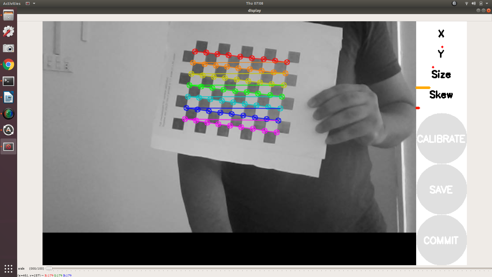Select the running camera calibration app icon
Screen dimensions: 492x277
(8, 146)
